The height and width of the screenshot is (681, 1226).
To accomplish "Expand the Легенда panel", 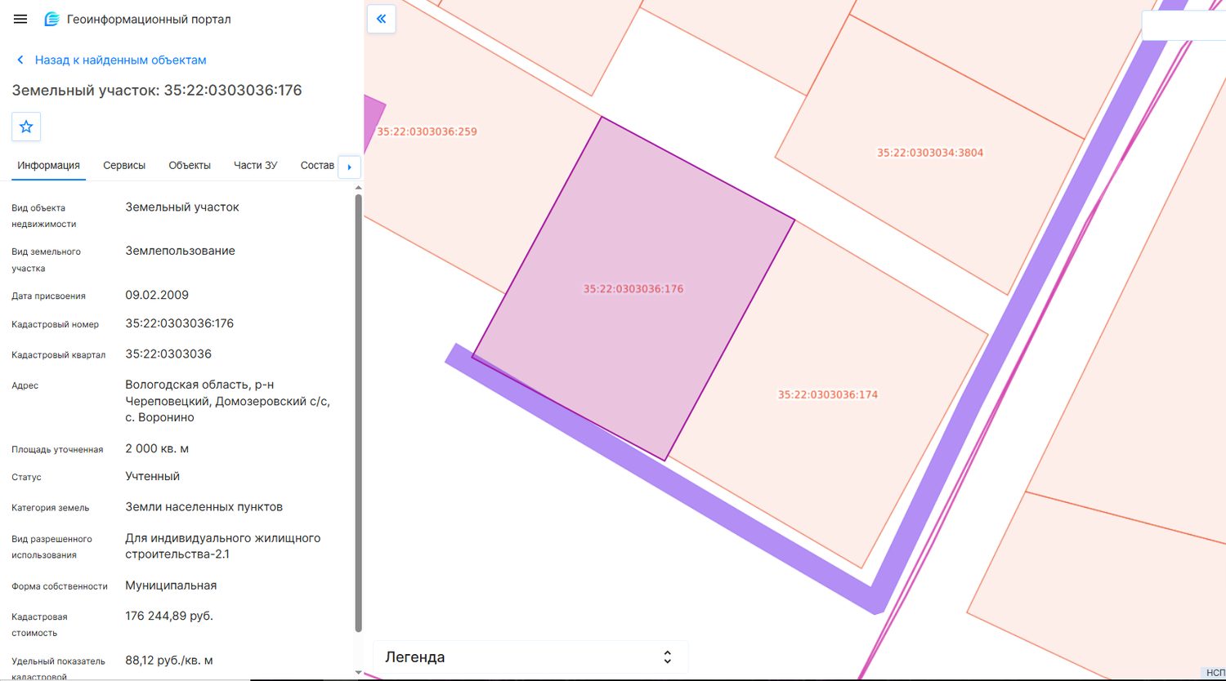I will [x=530, y=657].
